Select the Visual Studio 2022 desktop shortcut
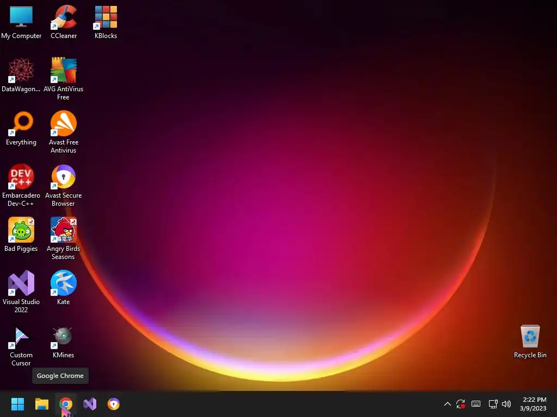The image size is (557, 417). click(21, 292)
